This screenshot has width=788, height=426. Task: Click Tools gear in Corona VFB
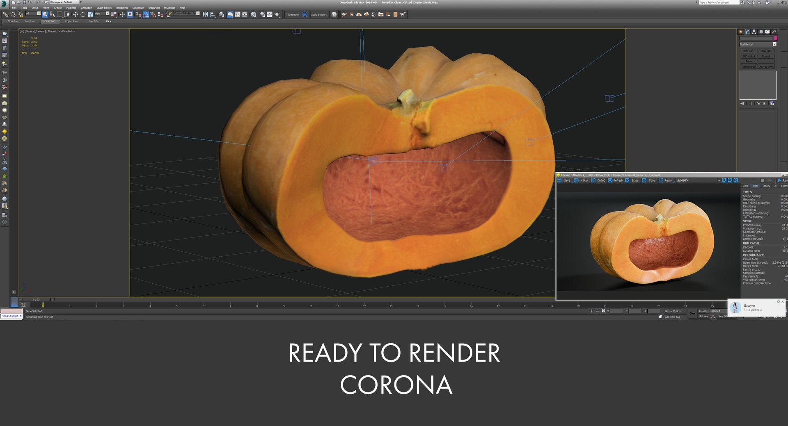click(644, 180)
